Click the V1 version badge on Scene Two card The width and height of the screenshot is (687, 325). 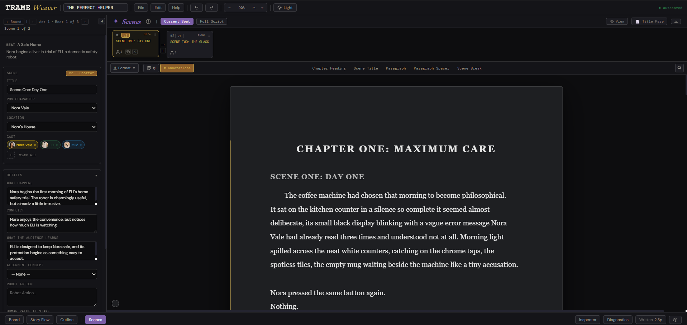pyautogui.click(x=180, y=36)
